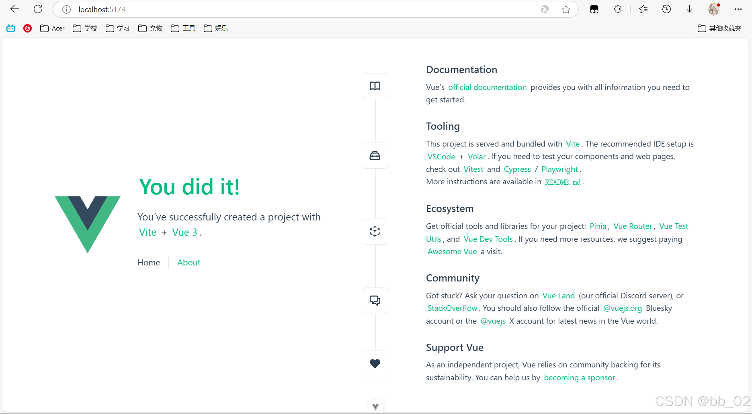752x414 pixels.
Task: Open the Cypress link
Action: (517, 169)
